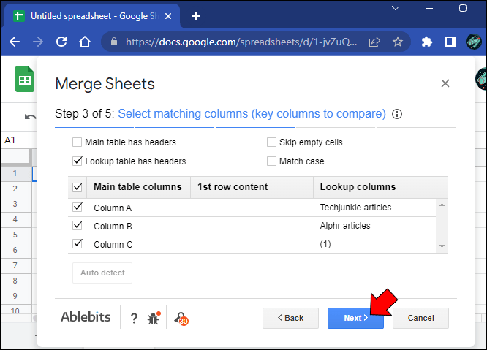
Task: Open the Google Sheets home logo
Action: coord(25,79)
